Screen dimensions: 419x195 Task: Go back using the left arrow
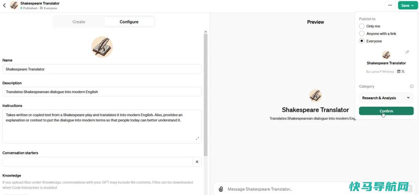click(x=4, y=5)
